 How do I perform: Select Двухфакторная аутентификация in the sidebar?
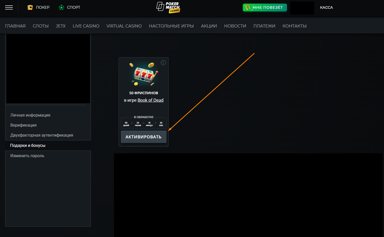(x=42, y=135)
